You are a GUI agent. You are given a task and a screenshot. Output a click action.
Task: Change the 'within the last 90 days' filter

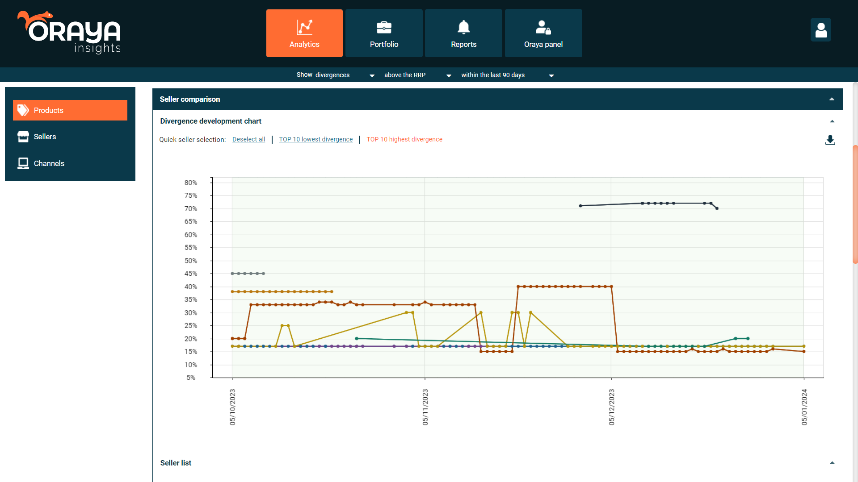pyautogui.click(x=551, y=75)
